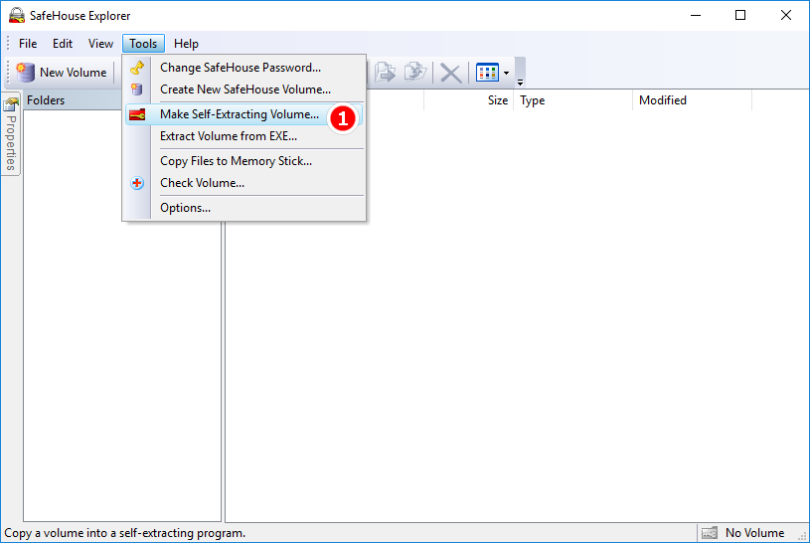This screenshot has width=810, height=543.
Task: Open the File menu
Action: pyautogui.click(x=28, y=44)
